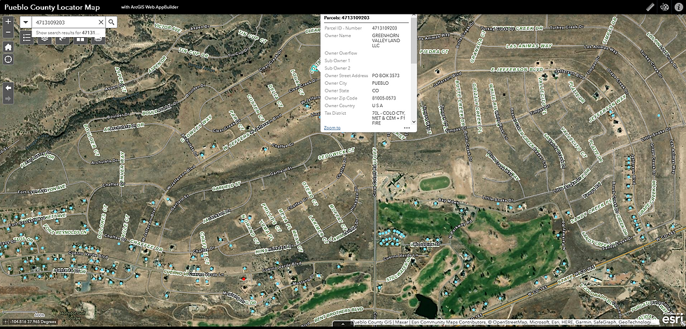Click the popup scrollbar down arrow
This screenshot has height=329, width=686.
[414, 122]
